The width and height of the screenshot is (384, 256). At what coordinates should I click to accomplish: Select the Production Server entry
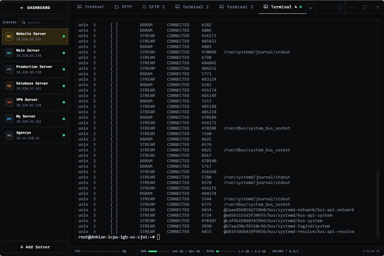pyautogui.click(x=35, y=69)
